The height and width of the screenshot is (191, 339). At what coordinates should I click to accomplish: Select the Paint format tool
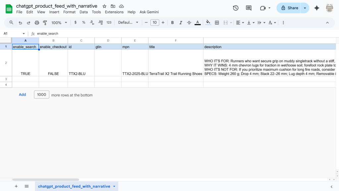[45, 23]
